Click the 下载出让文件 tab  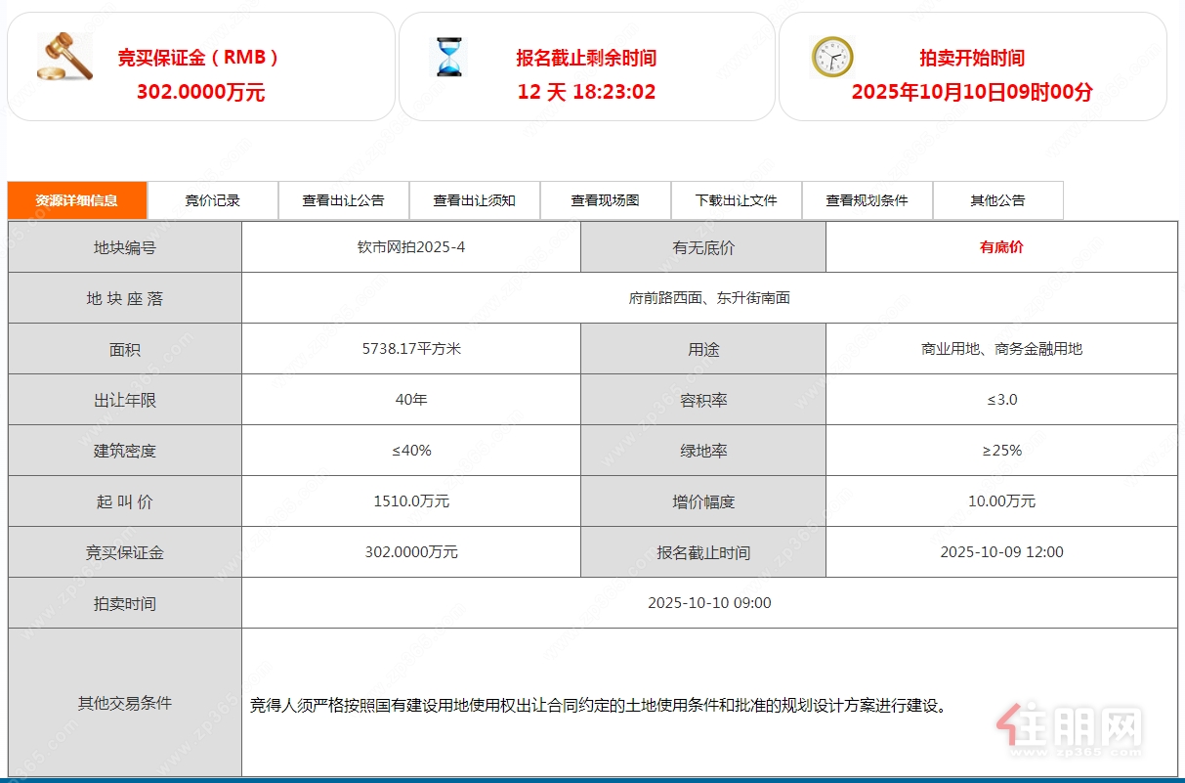737,200
